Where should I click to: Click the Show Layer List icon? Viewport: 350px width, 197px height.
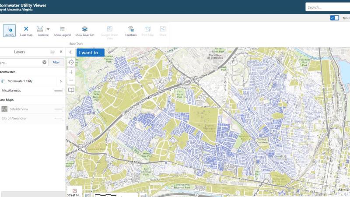(84, 31)
